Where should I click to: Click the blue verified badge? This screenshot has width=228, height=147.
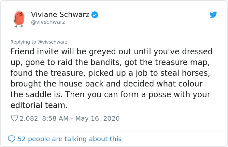95,15
